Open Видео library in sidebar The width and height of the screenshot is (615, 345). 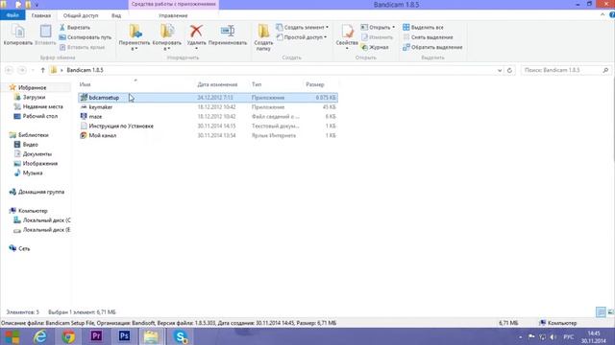click(26, 145)
